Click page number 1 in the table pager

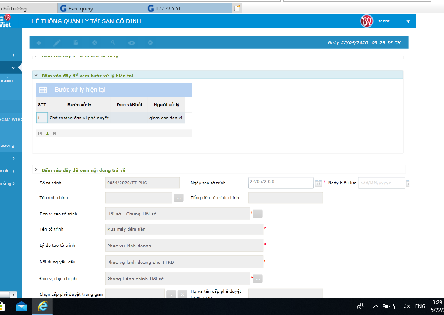point(47,133)
